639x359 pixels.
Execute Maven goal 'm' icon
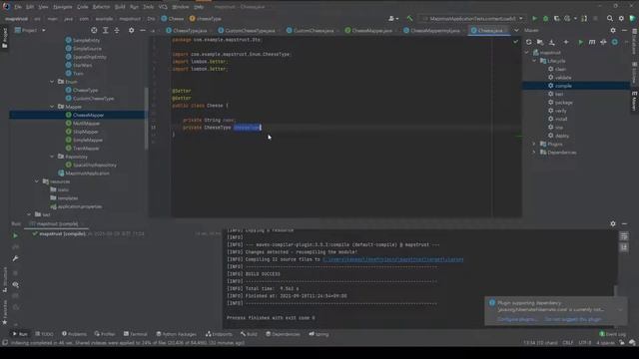[x=592, y=42]
